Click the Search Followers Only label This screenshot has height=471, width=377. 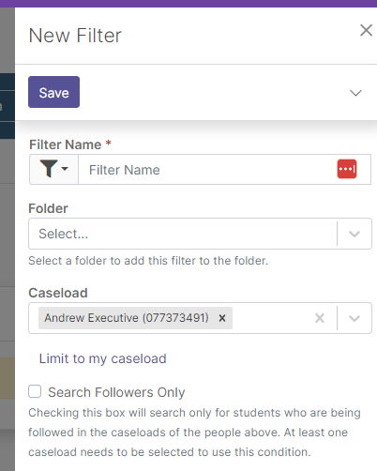tap(116, 392)
